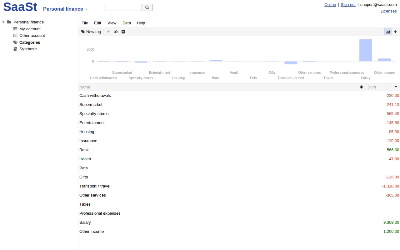Viewport: 400px width, 250px height.
Task: Click the Other income chart bar
Action: 384,60
